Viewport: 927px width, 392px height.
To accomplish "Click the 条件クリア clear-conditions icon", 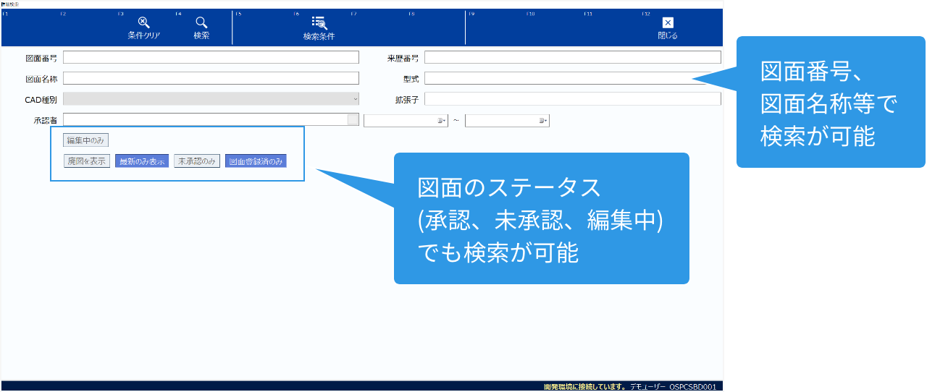I will coord(143,22).
